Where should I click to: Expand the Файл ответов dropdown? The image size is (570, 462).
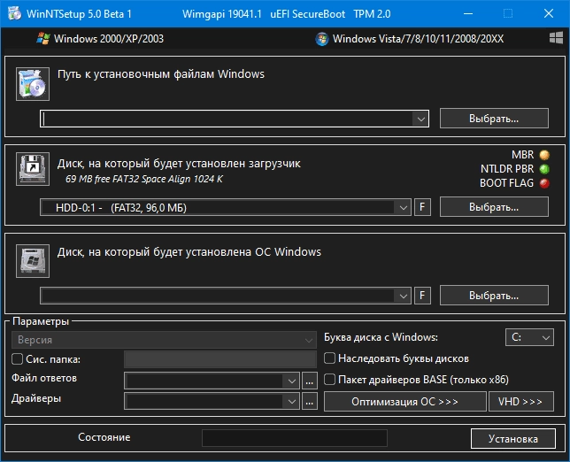pos(291,381)
